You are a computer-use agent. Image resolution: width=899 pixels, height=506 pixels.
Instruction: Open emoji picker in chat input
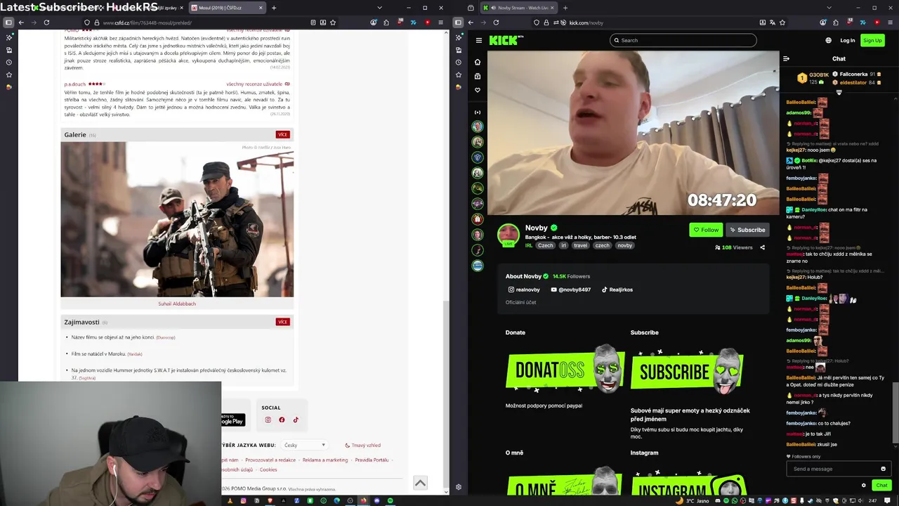click(x=883, y=469)
